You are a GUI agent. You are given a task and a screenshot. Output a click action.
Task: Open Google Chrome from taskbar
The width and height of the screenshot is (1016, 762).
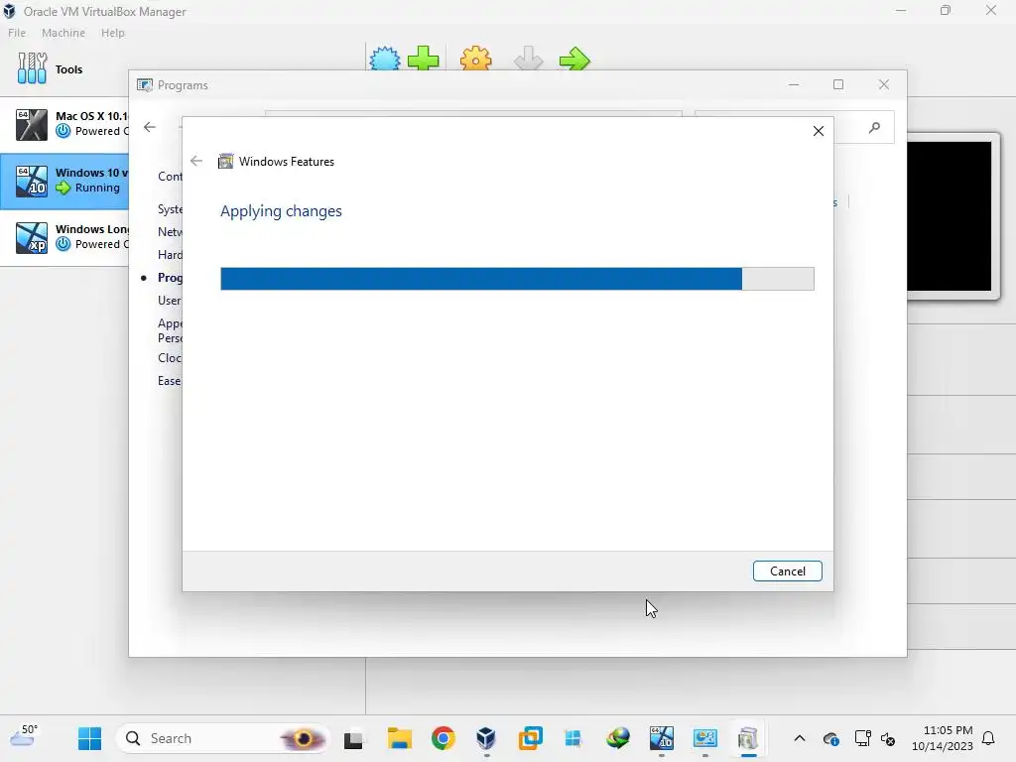tap(444, 738)
